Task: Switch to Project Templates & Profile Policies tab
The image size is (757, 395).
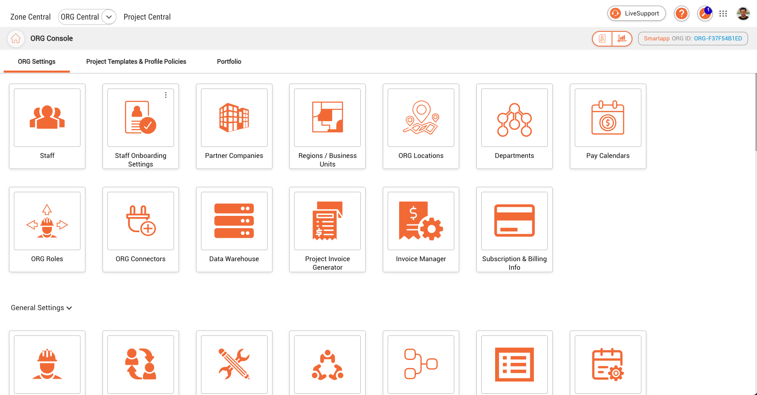Action: click(x=136, y=62)
